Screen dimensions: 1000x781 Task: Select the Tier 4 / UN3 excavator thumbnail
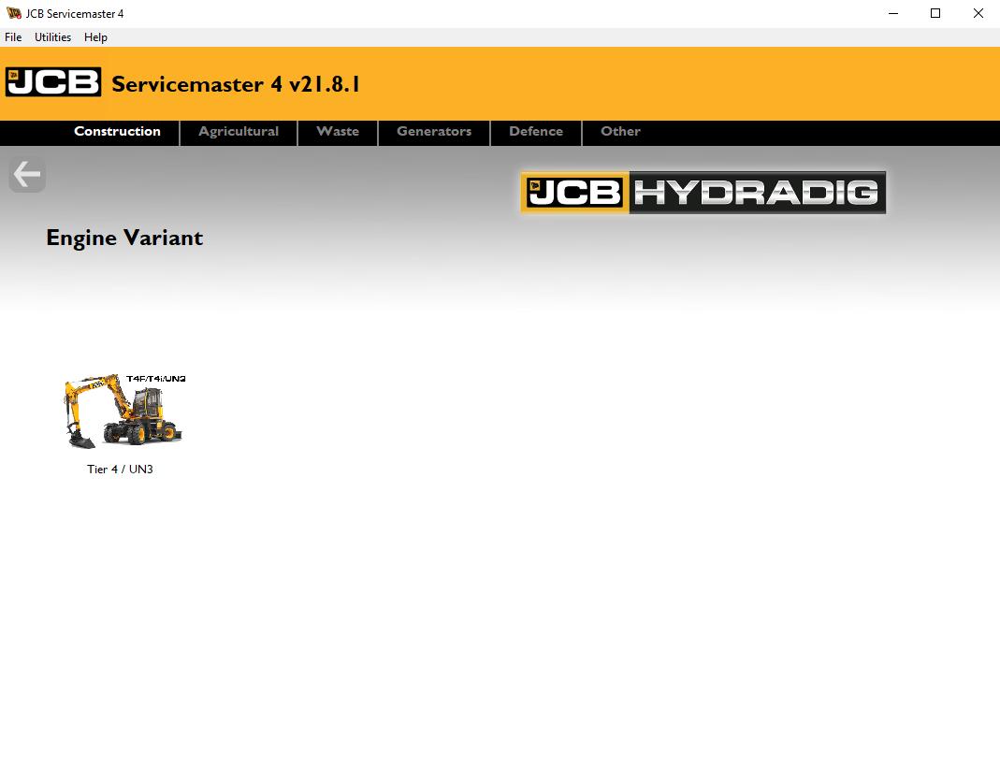[x=124, y=411]
